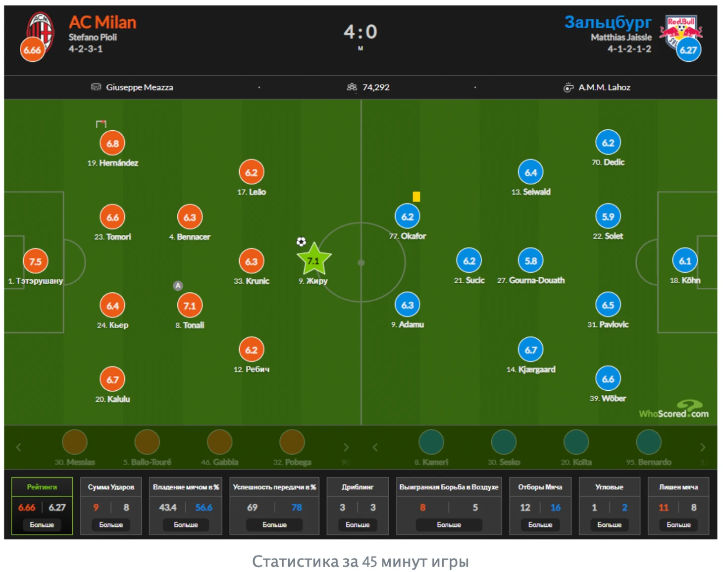Select Жиру's green star rating
This screenshot has width=723, height=572.
pyautogui.click(x=313, y=260)
